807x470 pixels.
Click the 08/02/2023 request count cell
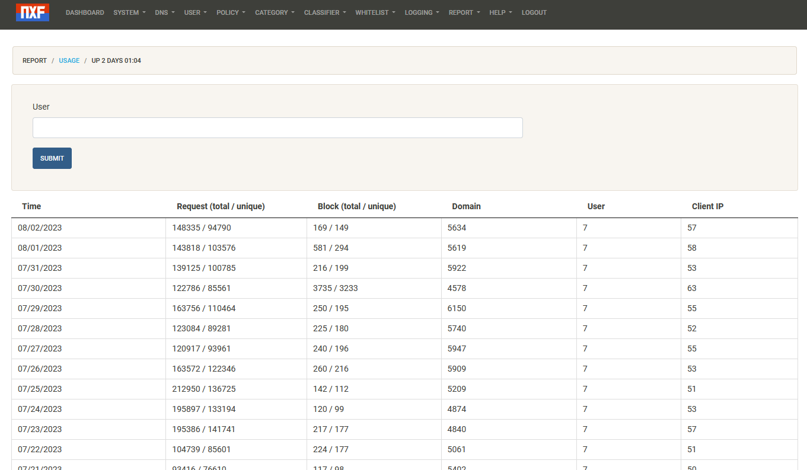click(x=202, y=228)
